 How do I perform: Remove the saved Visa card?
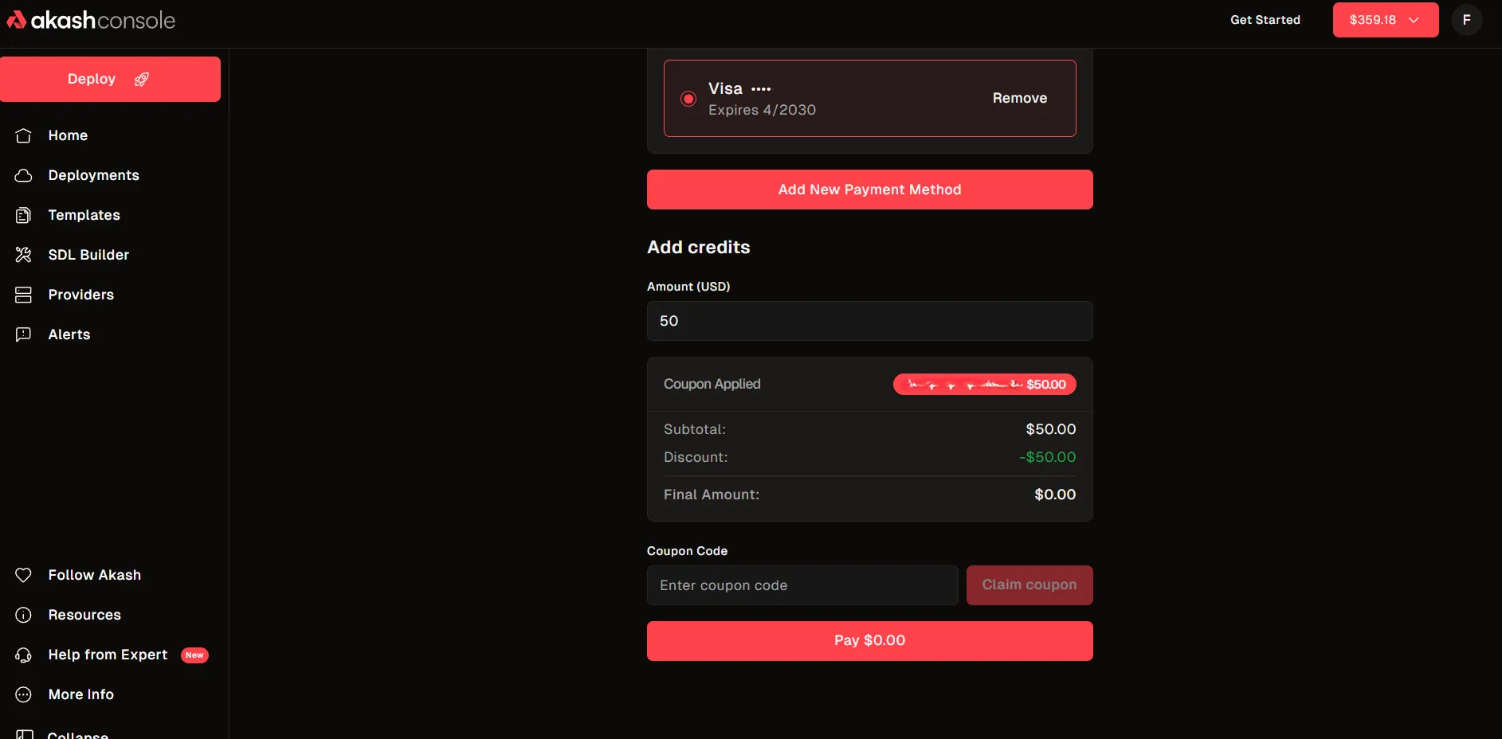(1019, 98)
